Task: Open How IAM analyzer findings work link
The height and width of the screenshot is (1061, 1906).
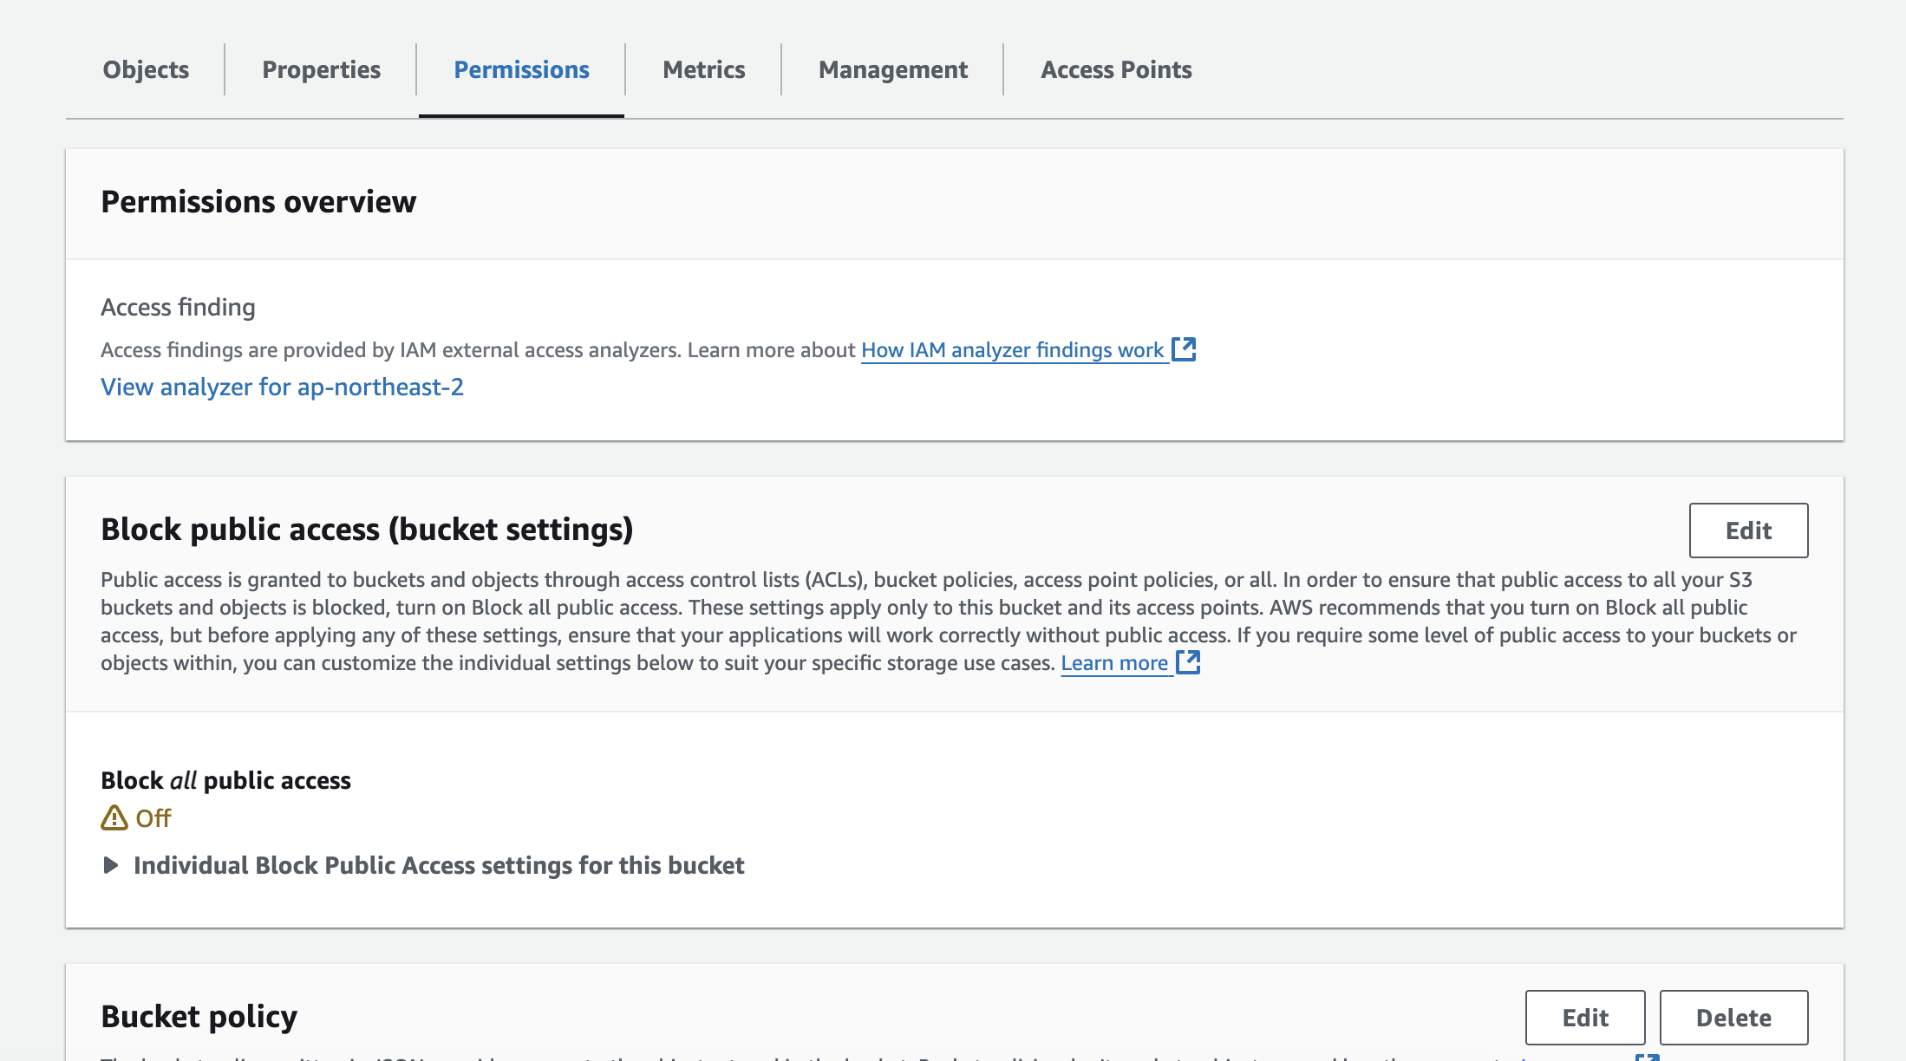Action: [1012, 349]
